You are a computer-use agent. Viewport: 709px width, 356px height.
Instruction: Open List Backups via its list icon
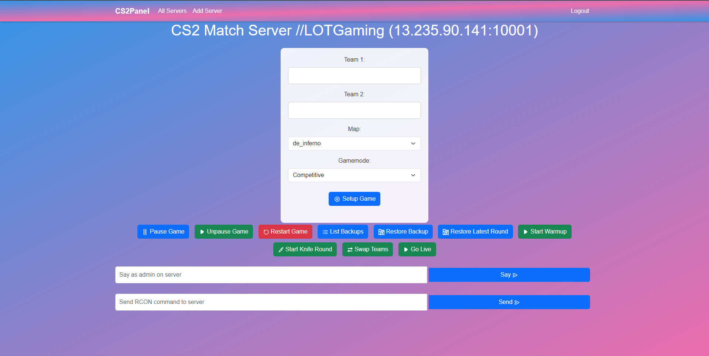click(325, 232)
